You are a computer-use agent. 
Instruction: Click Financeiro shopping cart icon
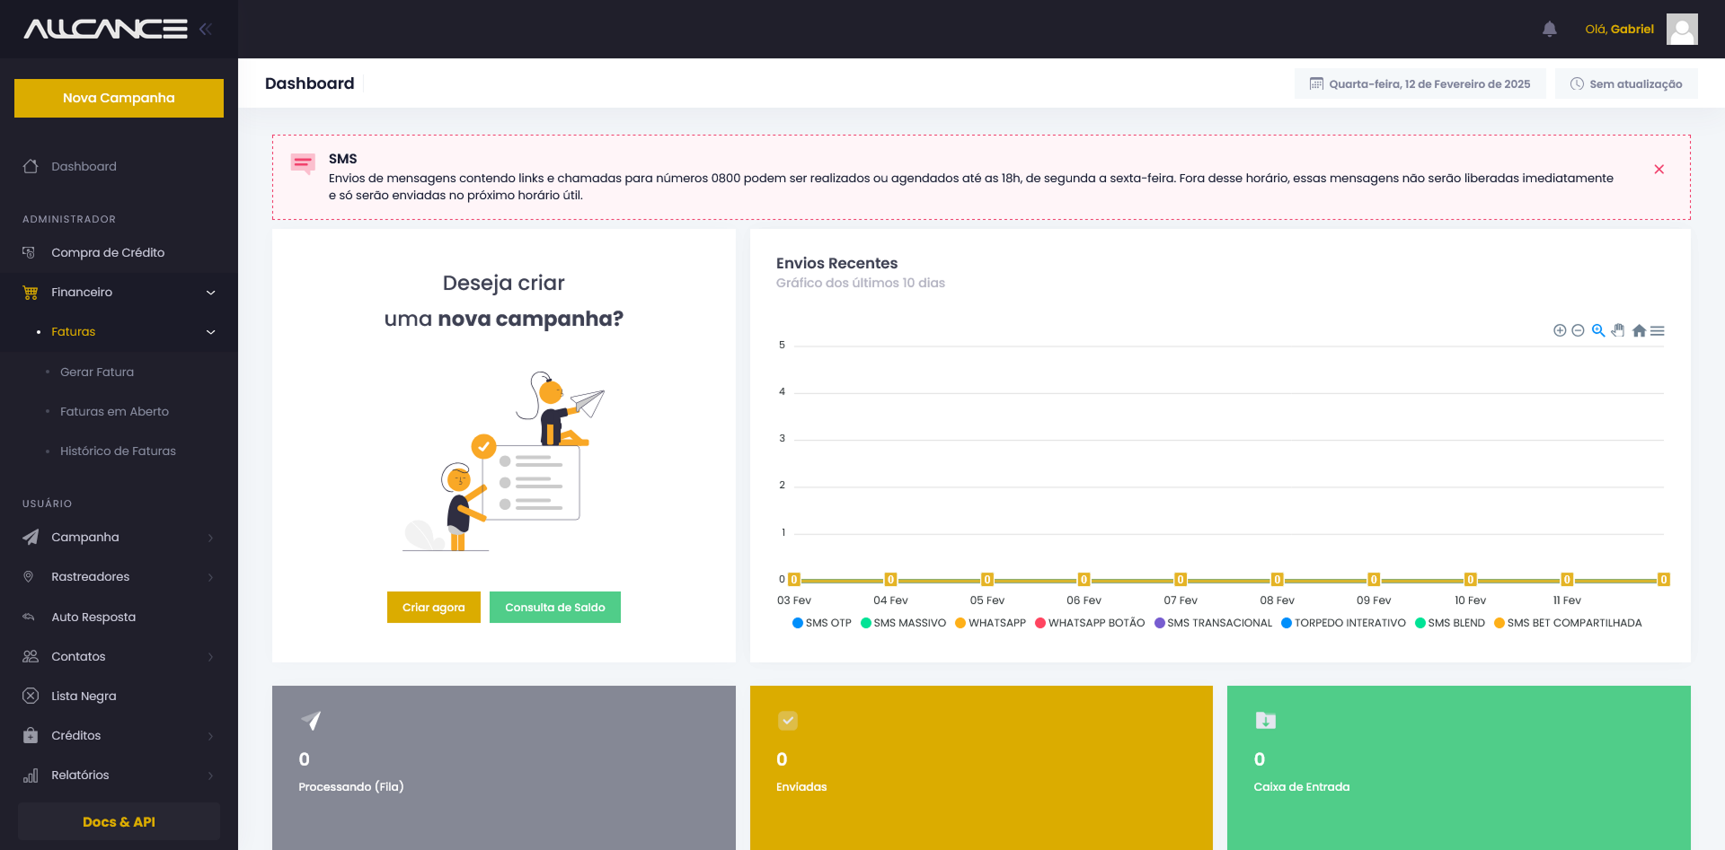pyautogui.click(x=31, y=292)
